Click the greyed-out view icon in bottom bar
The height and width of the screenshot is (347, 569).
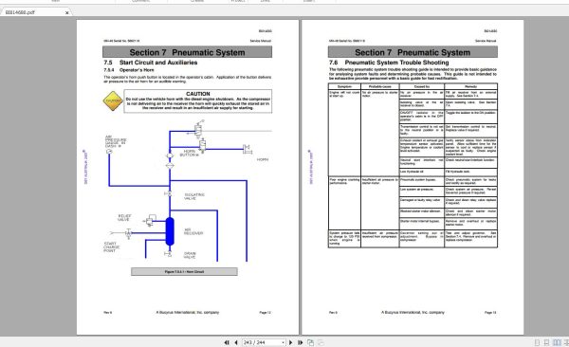321,342
